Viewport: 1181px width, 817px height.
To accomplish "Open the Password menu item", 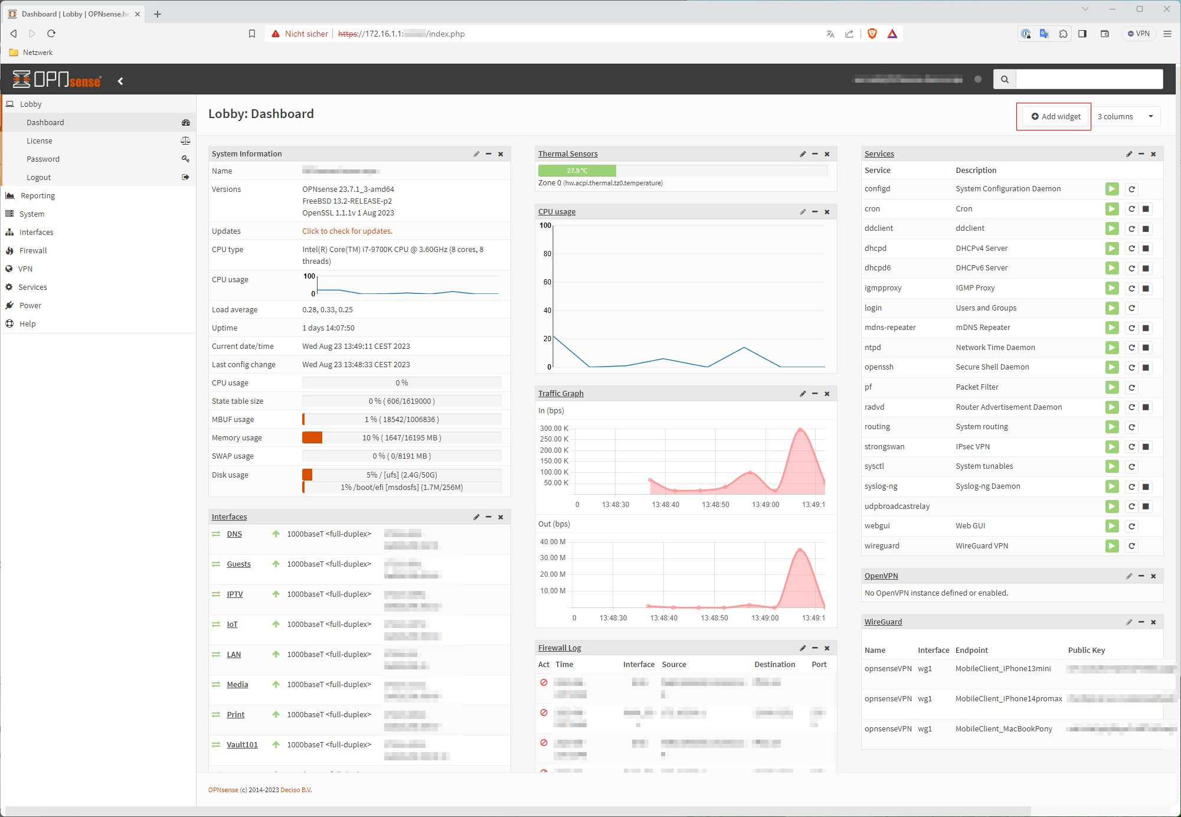I will tap(99, 159).
